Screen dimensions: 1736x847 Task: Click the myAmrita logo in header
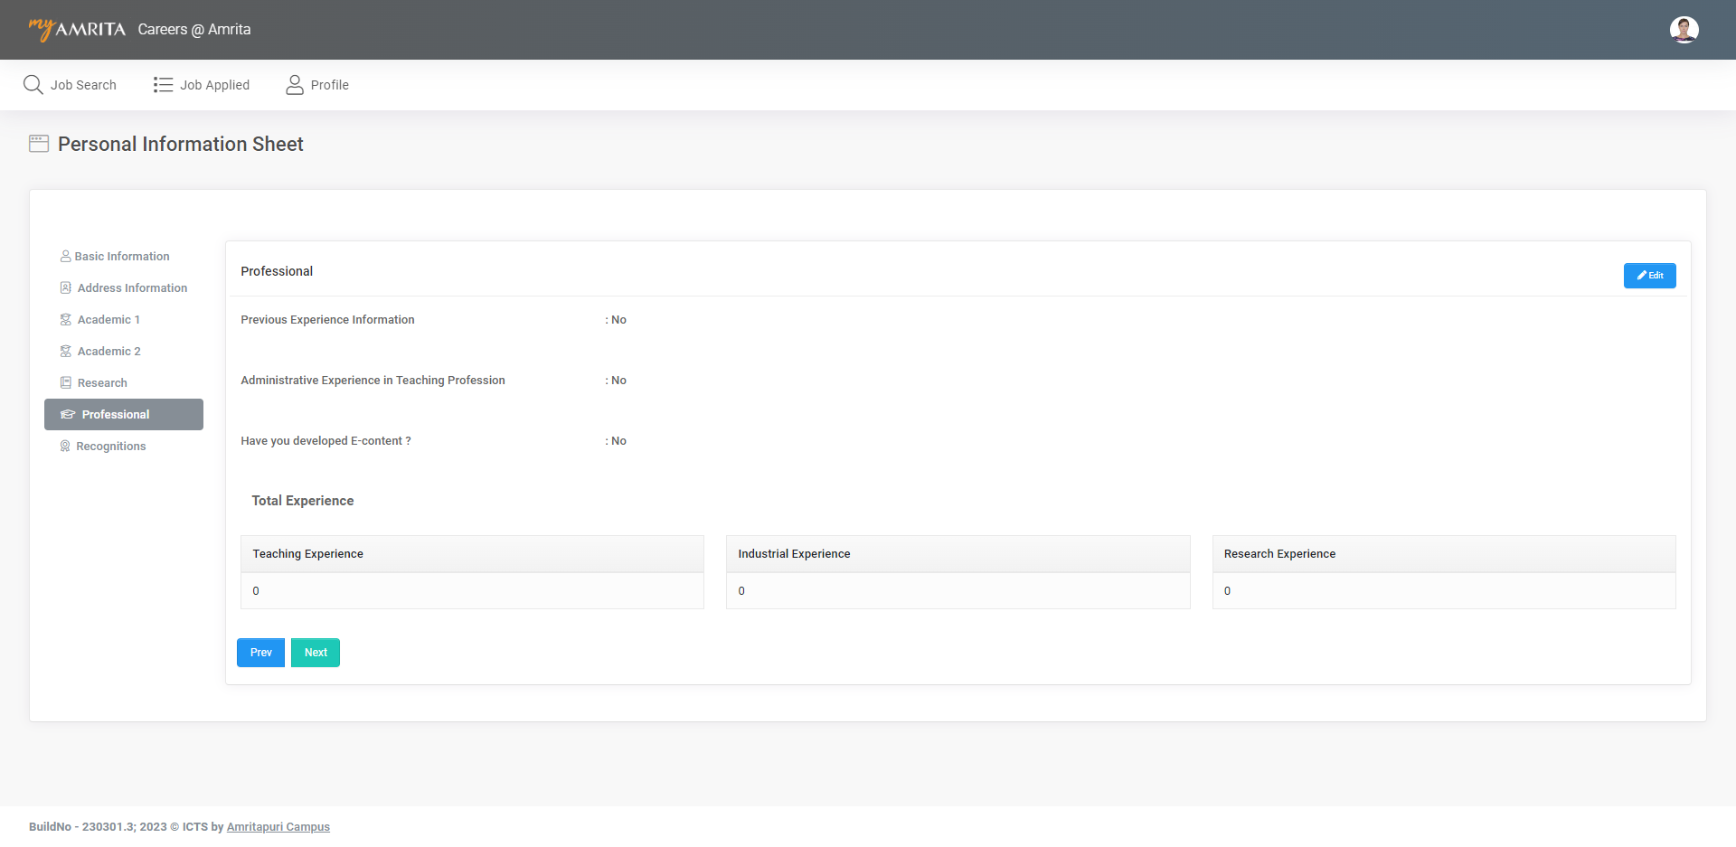click(77, 29)
